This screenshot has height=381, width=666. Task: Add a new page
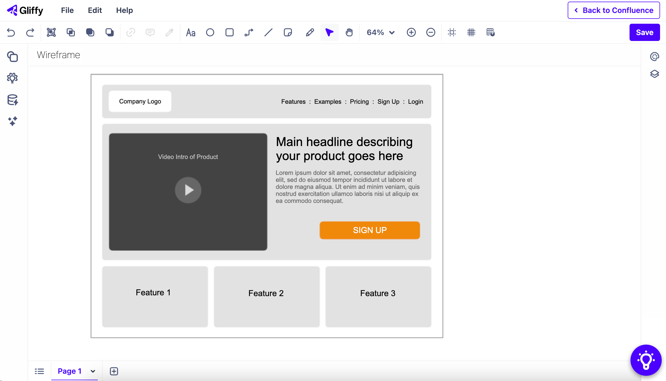[114, 371]
